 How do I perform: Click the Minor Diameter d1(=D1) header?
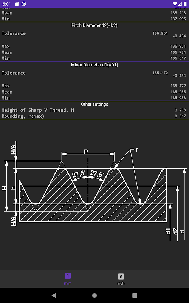(x=94, y=65)
